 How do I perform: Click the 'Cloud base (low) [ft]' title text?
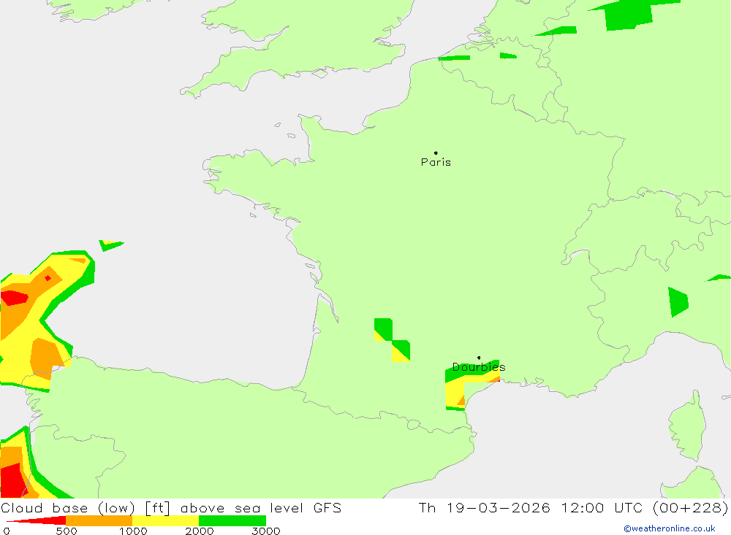pos(86,507)
